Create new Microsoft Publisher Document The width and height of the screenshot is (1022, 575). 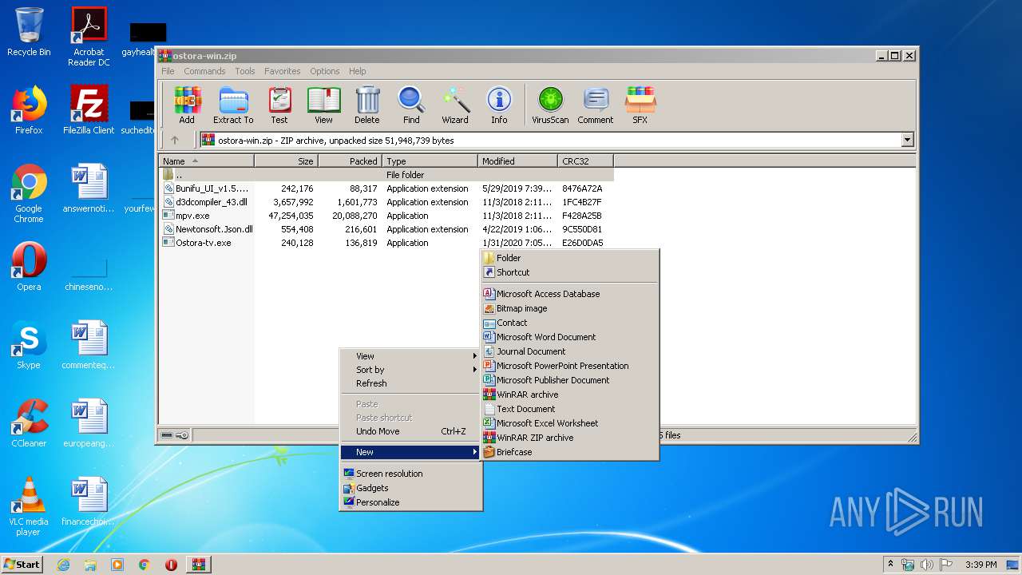(x=569, y=380)
